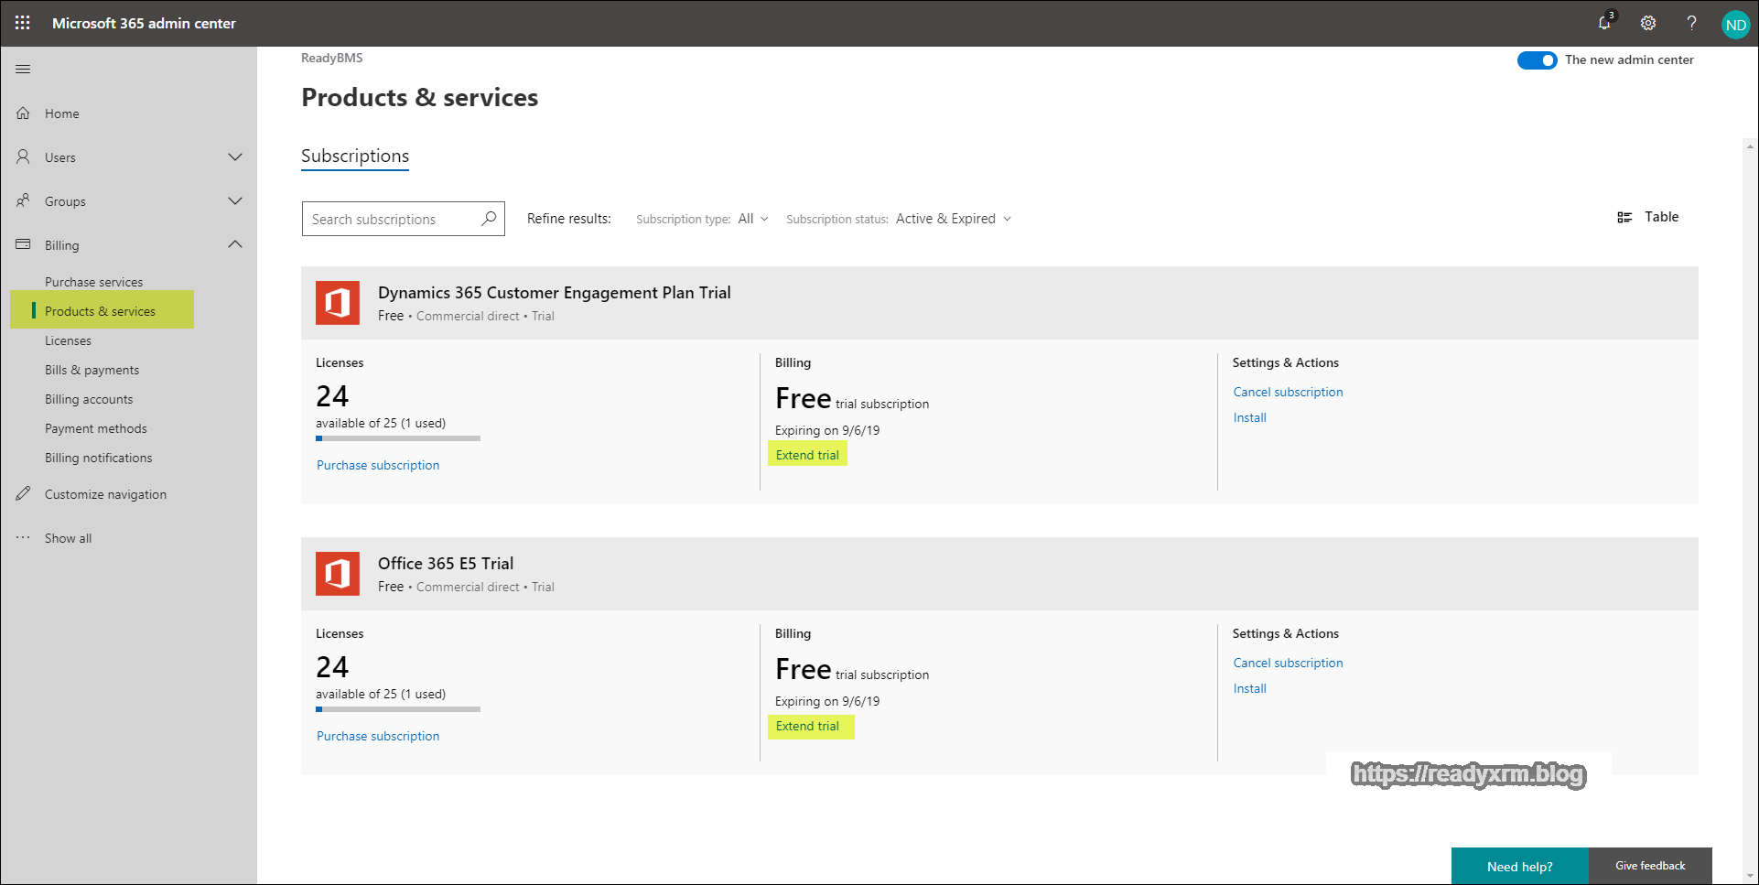
Task: Open the notifications bell icon
Action: (1604, 23)
